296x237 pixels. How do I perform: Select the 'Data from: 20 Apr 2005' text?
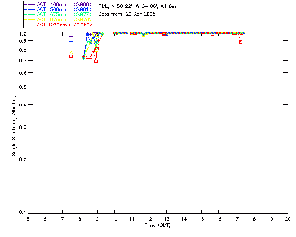pyautogui.click(x=127, y=14)
